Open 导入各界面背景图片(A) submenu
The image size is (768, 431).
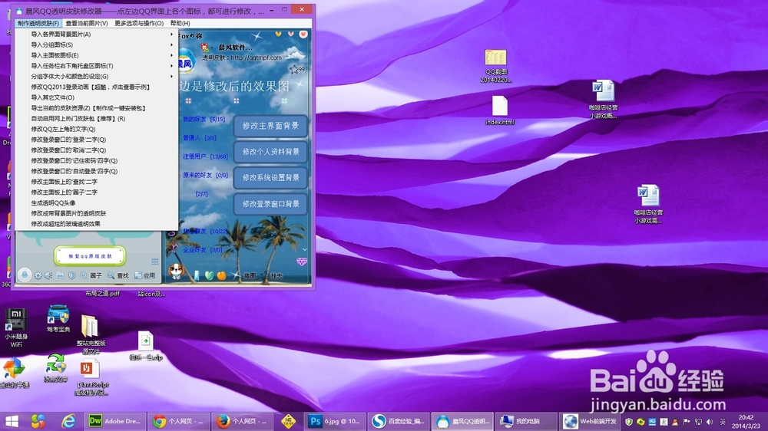pos(97,35)
